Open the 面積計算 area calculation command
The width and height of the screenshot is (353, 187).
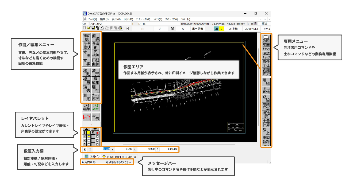click(x=266, y=107)
